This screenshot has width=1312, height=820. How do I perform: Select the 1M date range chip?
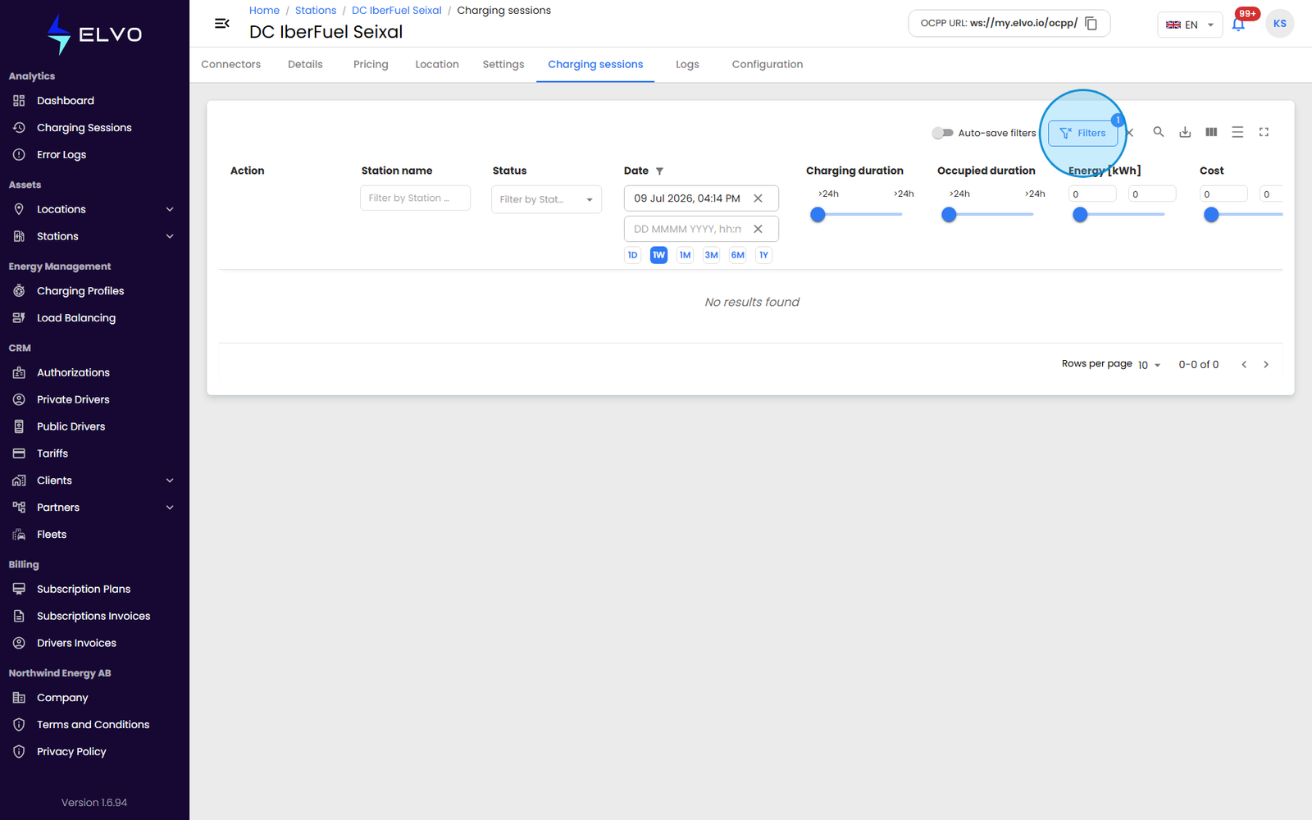pos(685,255)
